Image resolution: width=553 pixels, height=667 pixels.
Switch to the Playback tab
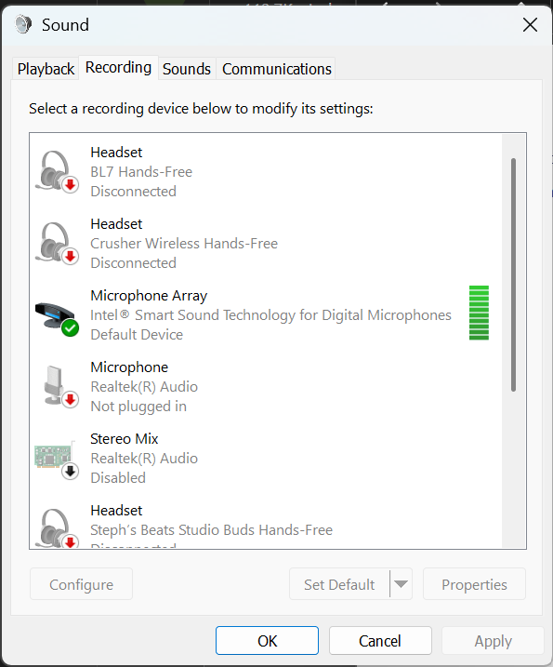click(x=46, y=69)
